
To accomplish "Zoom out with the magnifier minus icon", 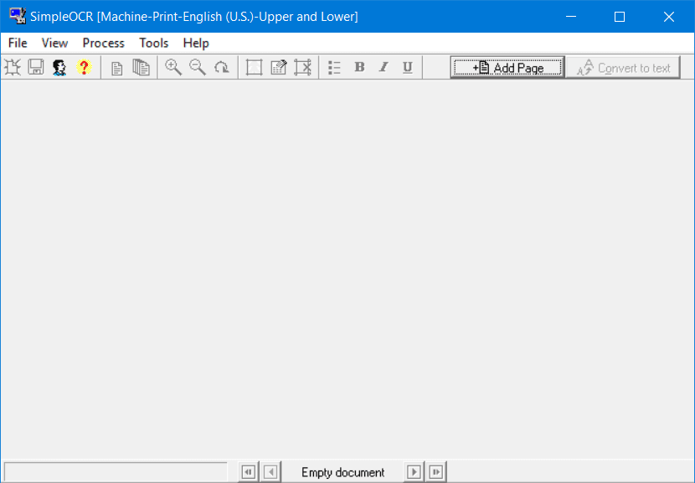I will (198, 67).
